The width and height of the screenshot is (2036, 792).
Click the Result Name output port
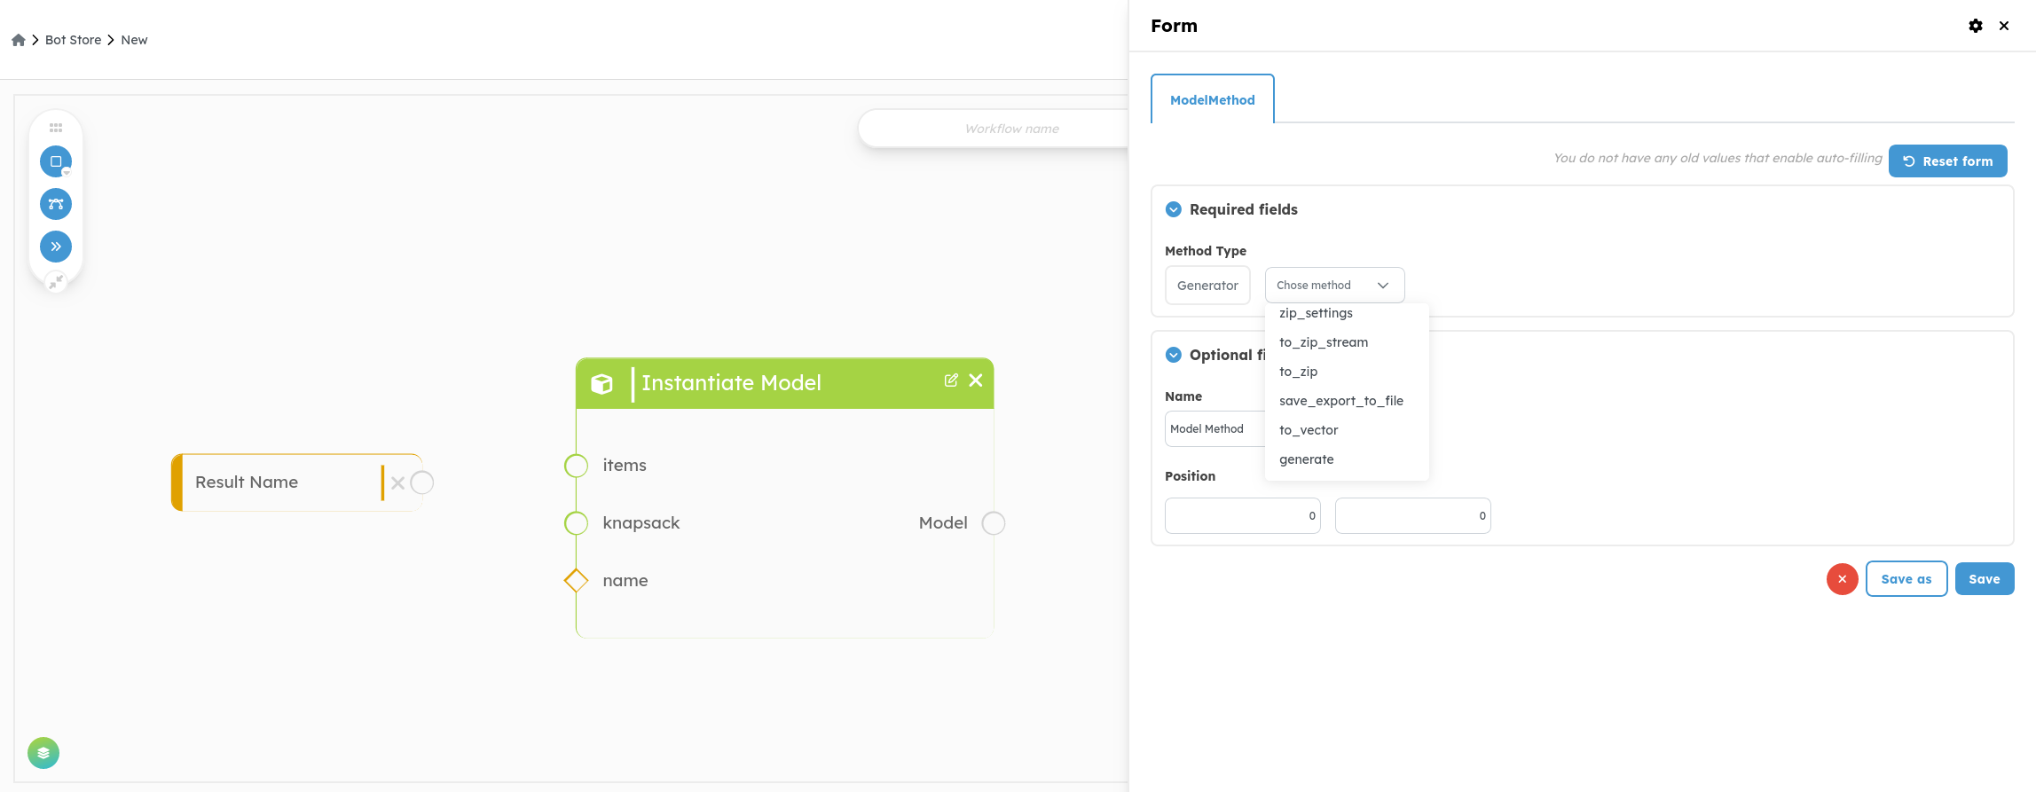422,482
